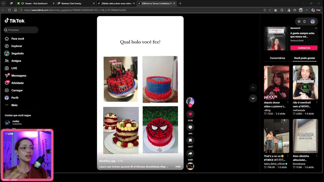
Task: Open the IAE-YOON suggested video thumbnail
Action: (x=276, y=82)
